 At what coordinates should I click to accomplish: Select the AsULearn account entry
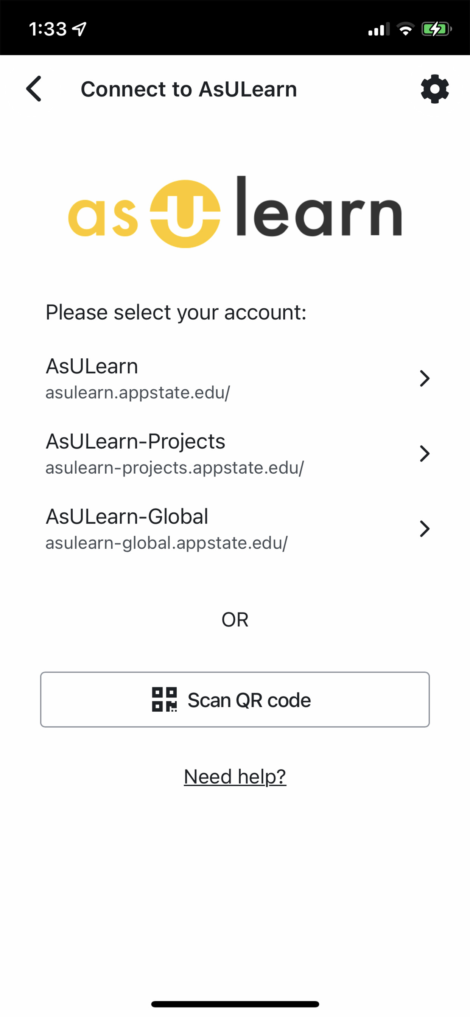coord(235,378)
